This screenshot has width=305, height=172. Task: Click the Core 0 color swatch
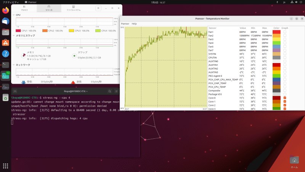276,98
